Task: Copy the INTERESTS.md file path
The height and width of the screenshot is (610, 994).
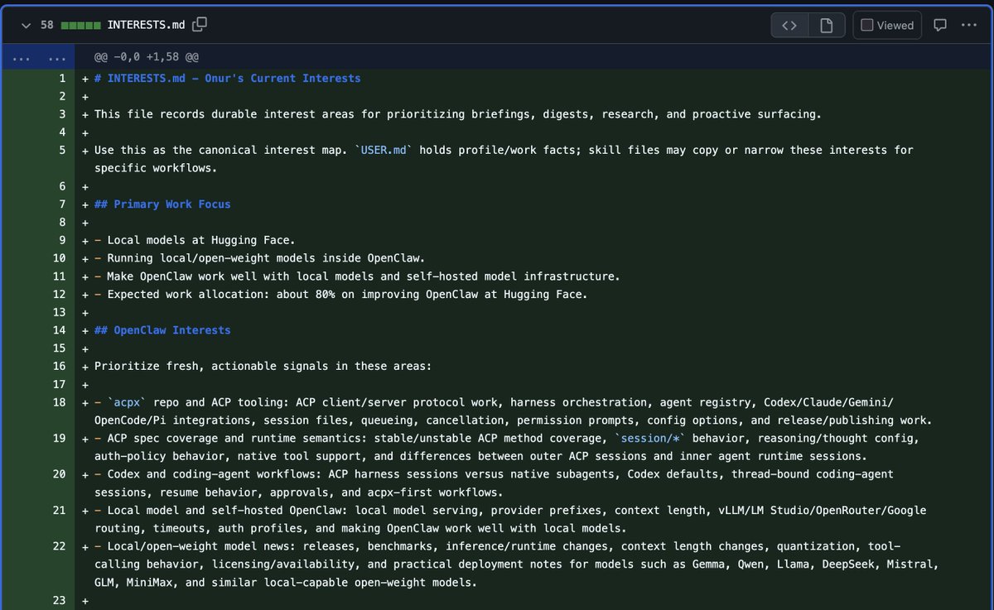Action: coord(200,25)
